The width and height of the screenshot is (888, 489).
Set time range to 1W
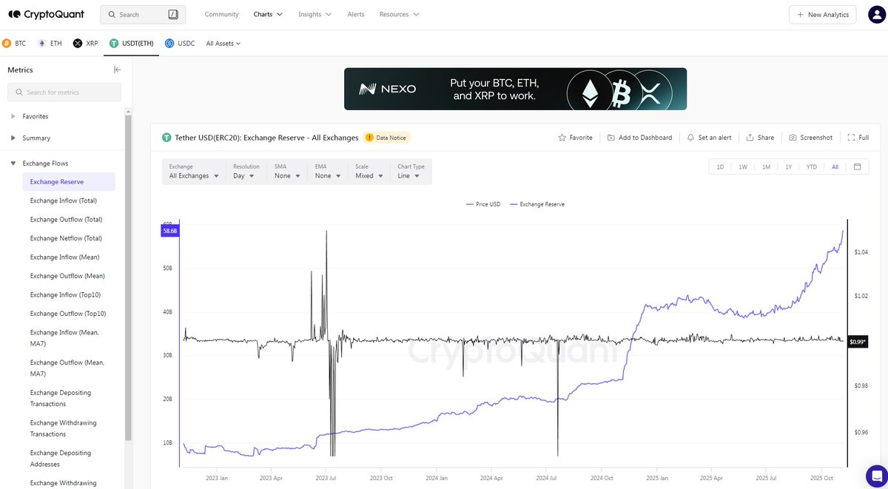click(x=743, y=167)
